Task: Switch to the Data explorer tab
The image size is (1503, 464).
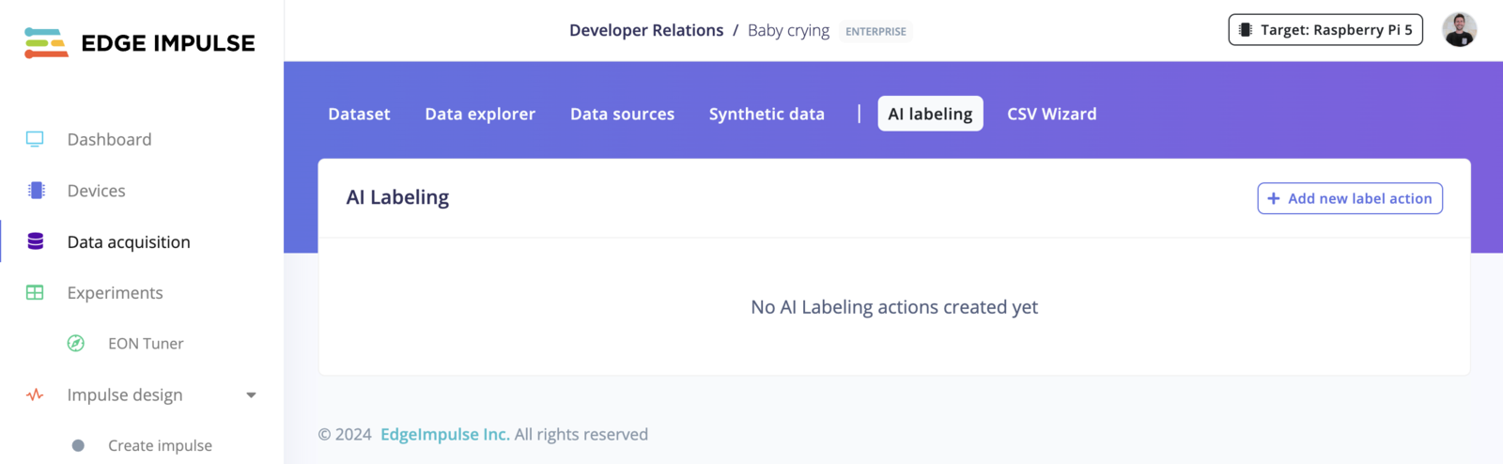Action: coord(480,114)
